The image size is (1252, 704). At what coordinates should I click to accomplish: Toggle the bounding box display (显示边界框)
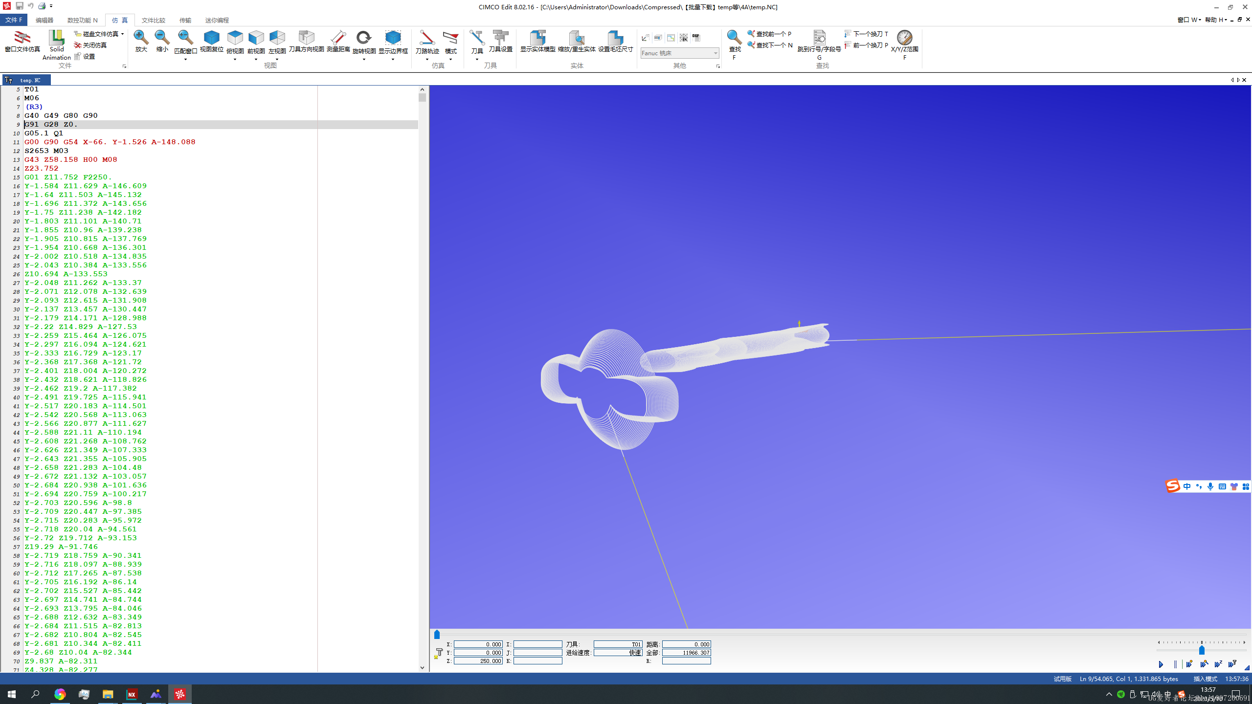(393, 38)
